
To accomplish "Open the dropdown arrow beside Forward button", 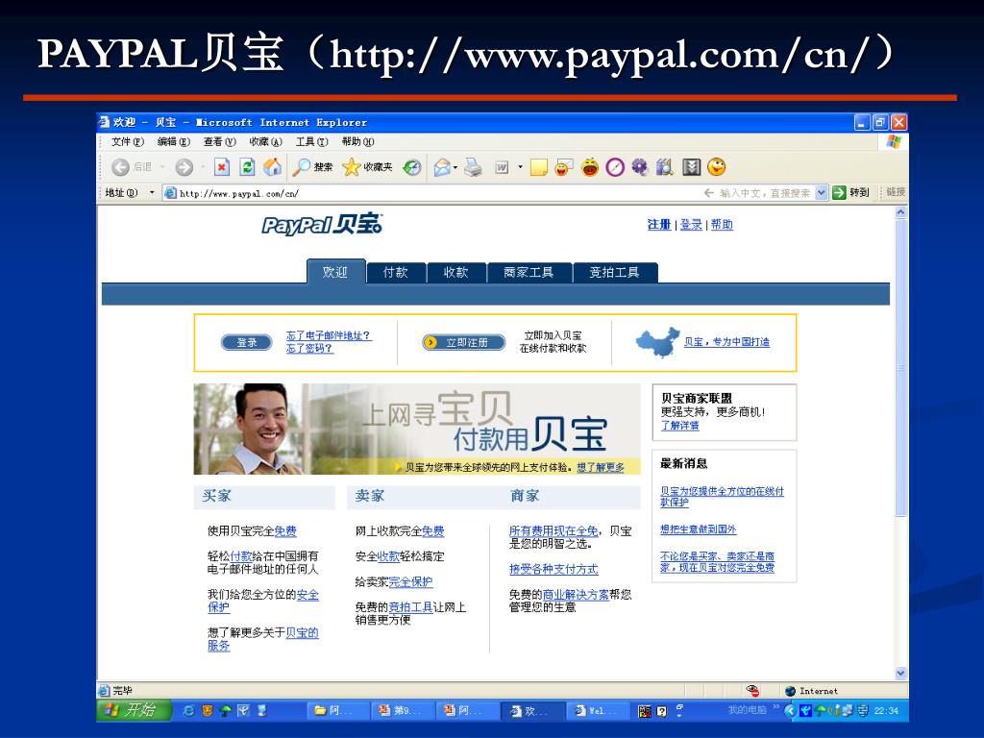I will [x=202, y=167].
